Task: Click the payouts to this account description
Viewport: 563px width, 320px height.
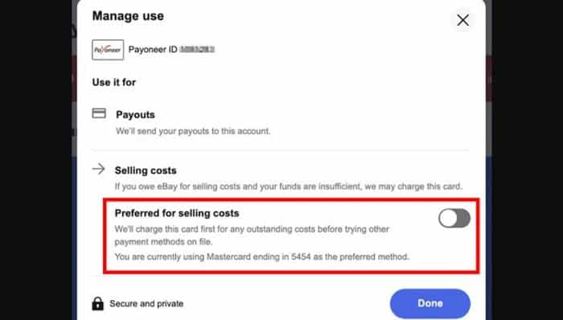Action: (x=193, y=131)
